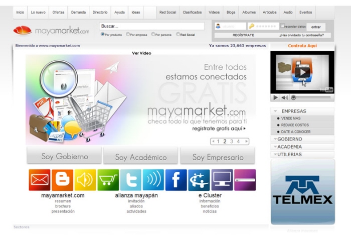351x235 pixels.
Task: Jump to slide 3 in banner pager
Action: click(x=232, y=141)
